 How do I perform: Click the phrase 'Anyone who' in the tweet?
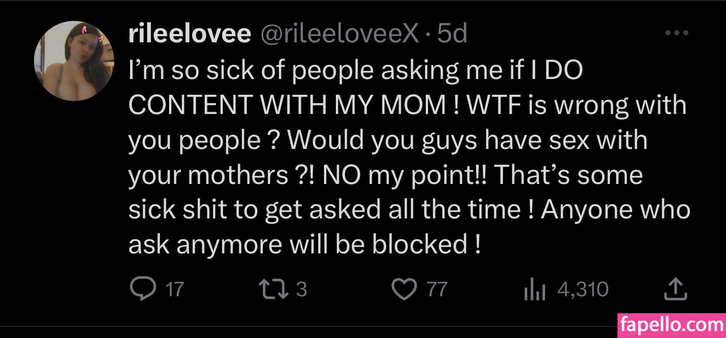[x=616, y=209]
